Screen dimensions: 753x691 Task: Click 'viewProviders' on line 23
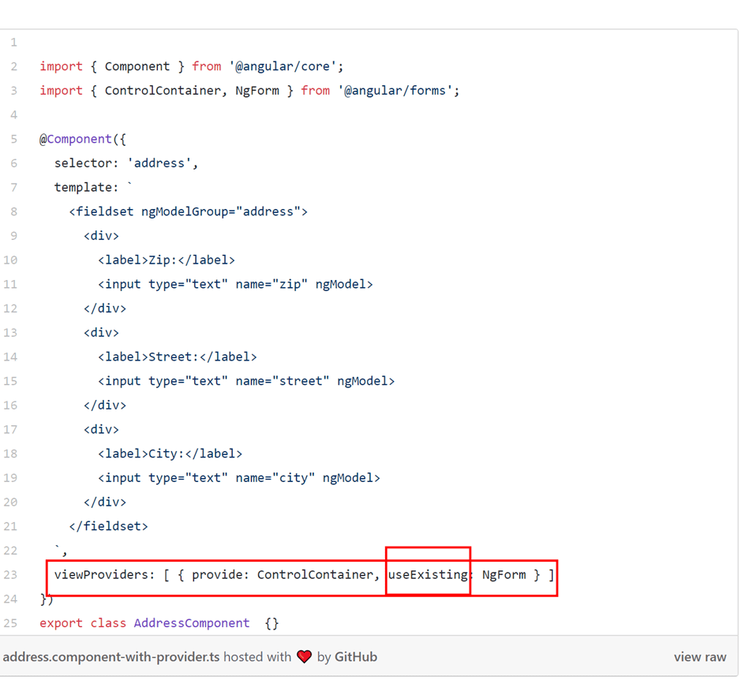pyautogui.click(x=100, y=575)
